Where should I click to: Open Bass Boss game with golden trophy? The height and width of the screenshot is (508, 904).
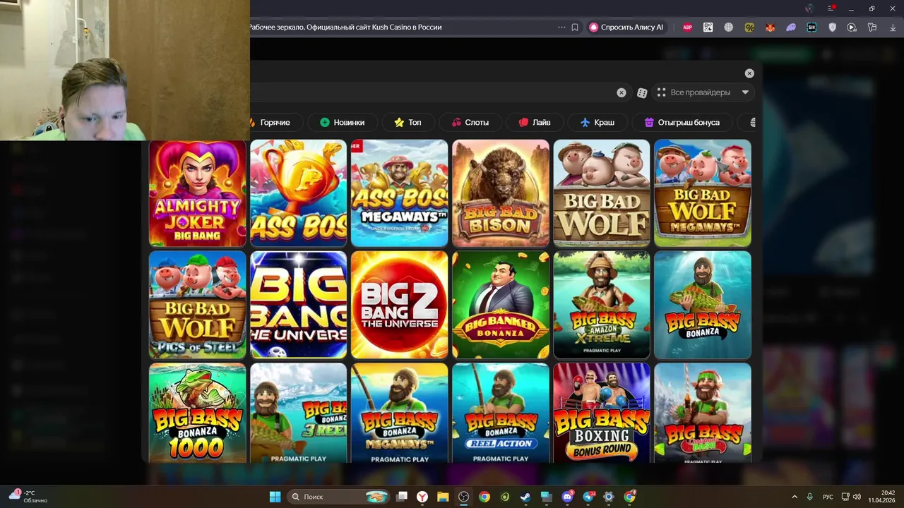(299, 193)
